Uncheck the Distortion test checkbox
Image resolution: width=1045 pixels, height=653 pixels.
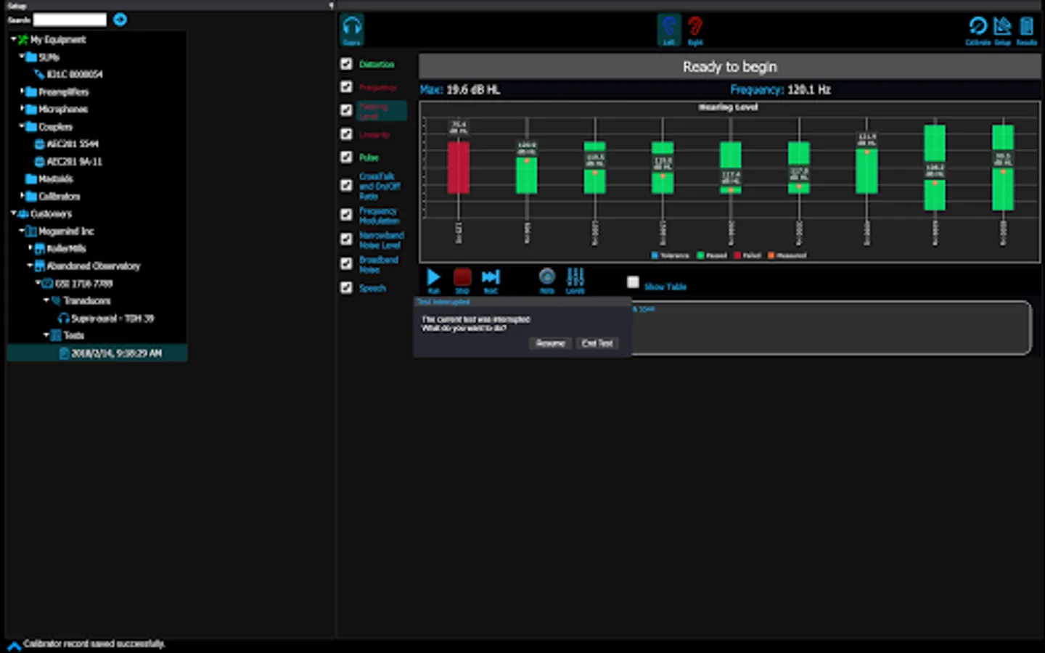coord(346,64)
